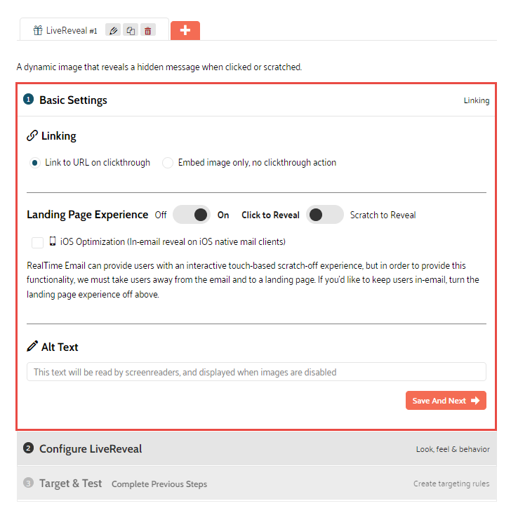Click the edit pencil icon on LiveReveal tab
Image resolution: width=511 pixels, height=506 pixels.
click(113, 31)
